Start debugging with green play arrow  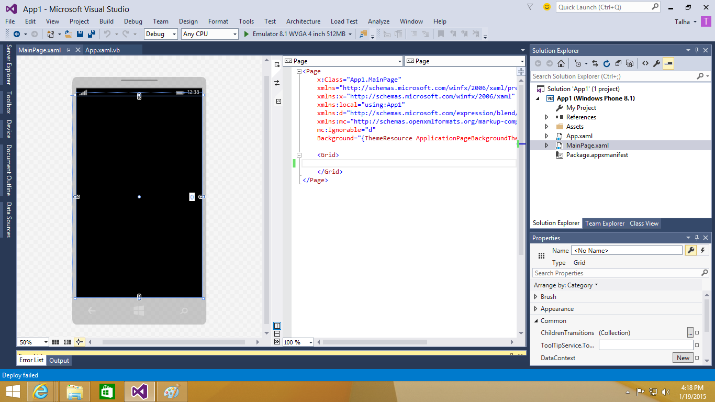(x=247, y=34)
